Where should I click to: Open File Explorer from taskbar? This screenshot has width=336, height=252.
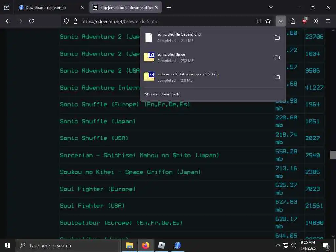point(129,245)
